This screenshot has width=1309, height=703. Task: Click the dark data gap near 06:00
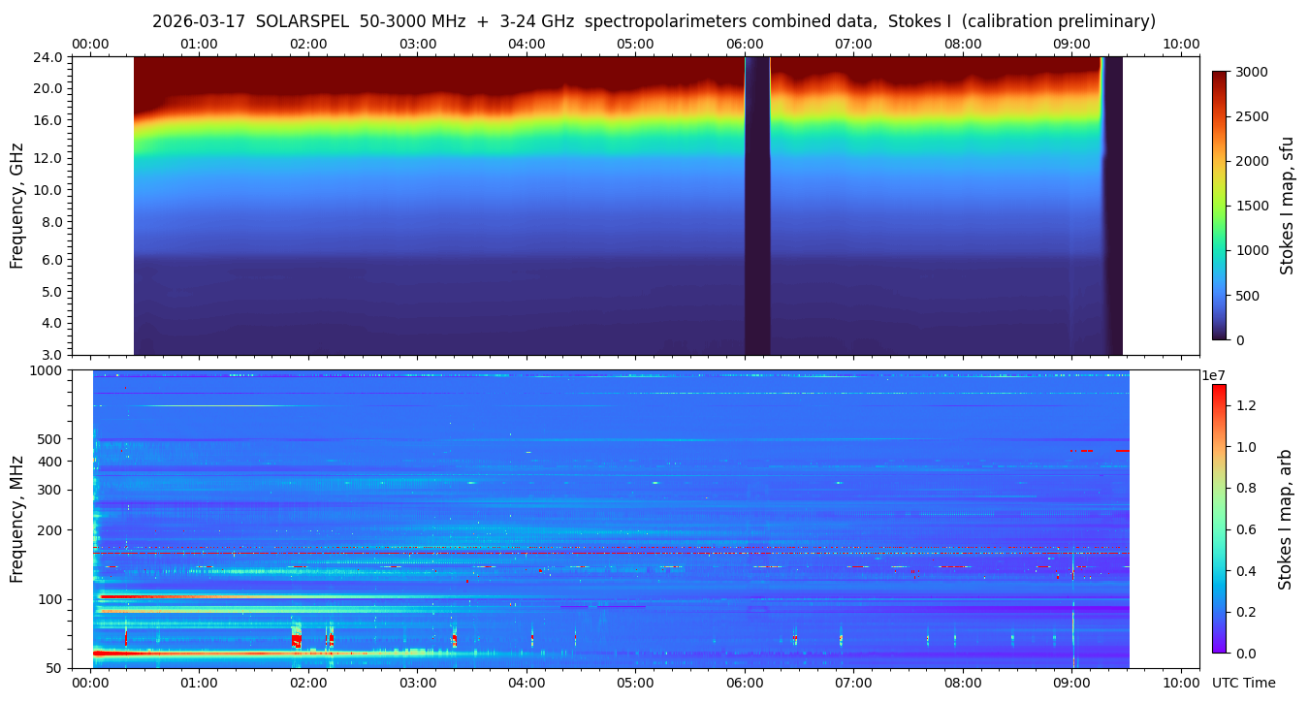[x=757, y=206]
